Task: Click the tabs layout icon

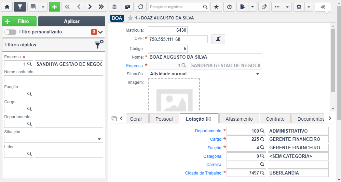Action: click(x=114, y=119)
